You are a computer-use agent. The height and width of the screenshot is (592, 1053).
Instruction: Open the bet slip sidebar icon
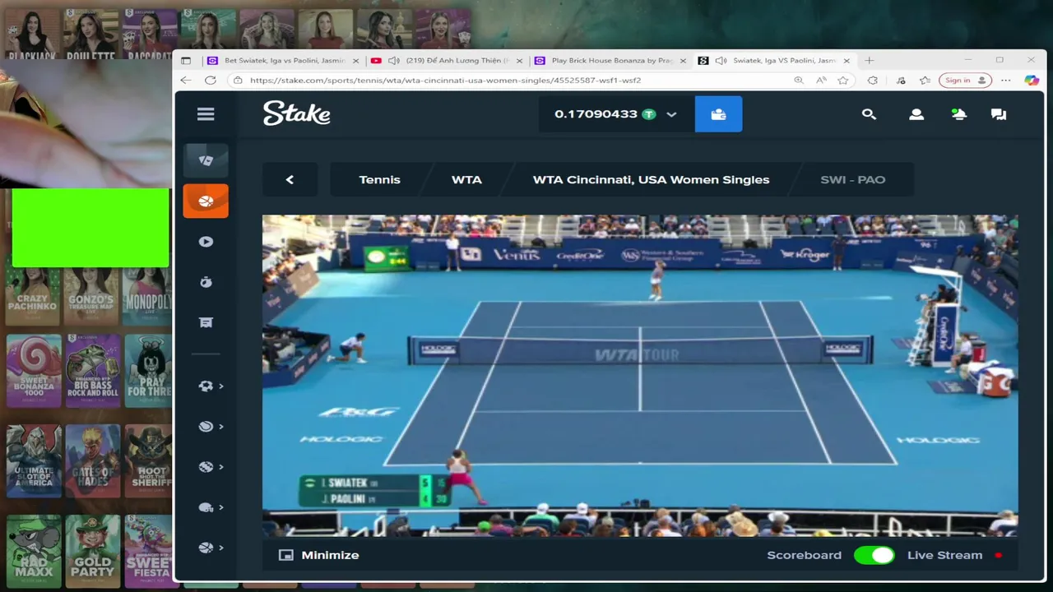206,322
